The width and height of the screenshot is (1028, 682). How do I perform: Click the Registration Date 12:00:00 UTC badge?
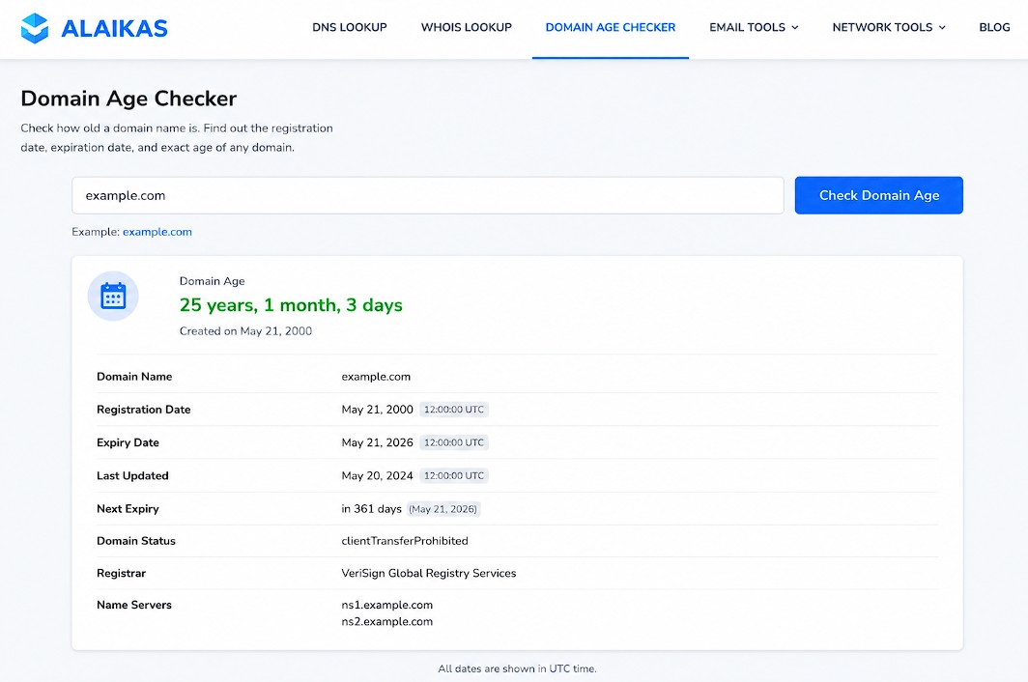(x=454, y=410)
